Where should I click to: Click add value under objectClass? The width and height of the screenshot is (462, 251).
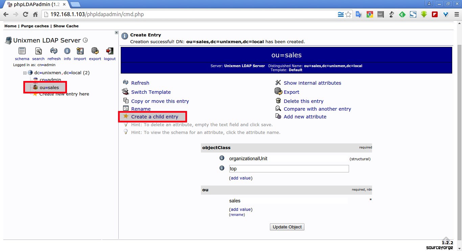241,178
